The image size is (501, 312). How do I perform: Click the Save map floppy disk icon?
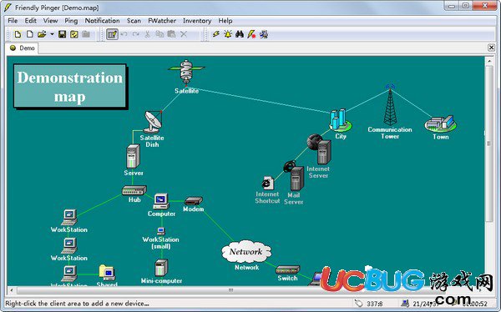[x=63, y=34]
